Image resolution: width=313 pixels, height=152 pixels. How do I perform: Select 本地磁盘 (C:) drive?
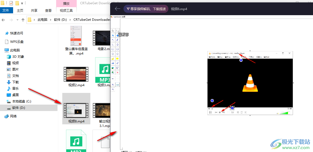[x=19, y=101]
